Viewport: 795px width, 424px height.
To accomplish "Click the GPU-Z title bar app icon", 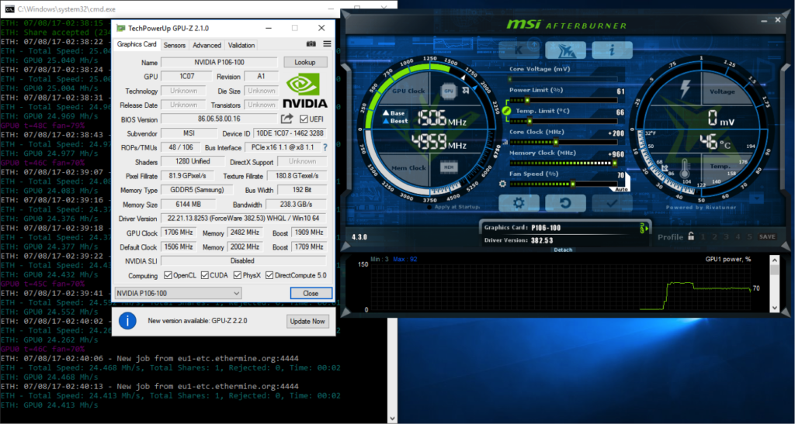I will (120, 28).
